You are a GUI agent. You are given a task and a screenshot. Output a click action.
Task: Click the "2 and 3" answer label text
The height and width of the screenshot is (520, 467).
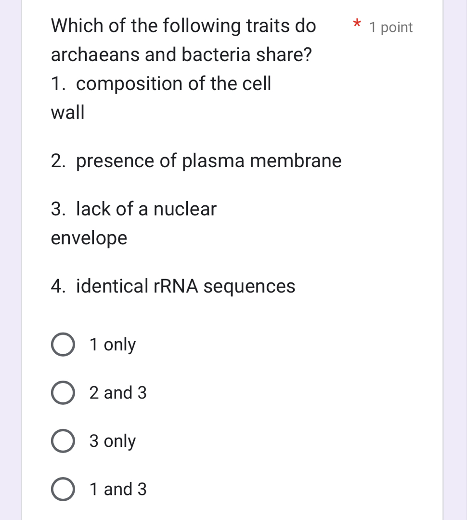pyautogui.click(x=118, y=393)
